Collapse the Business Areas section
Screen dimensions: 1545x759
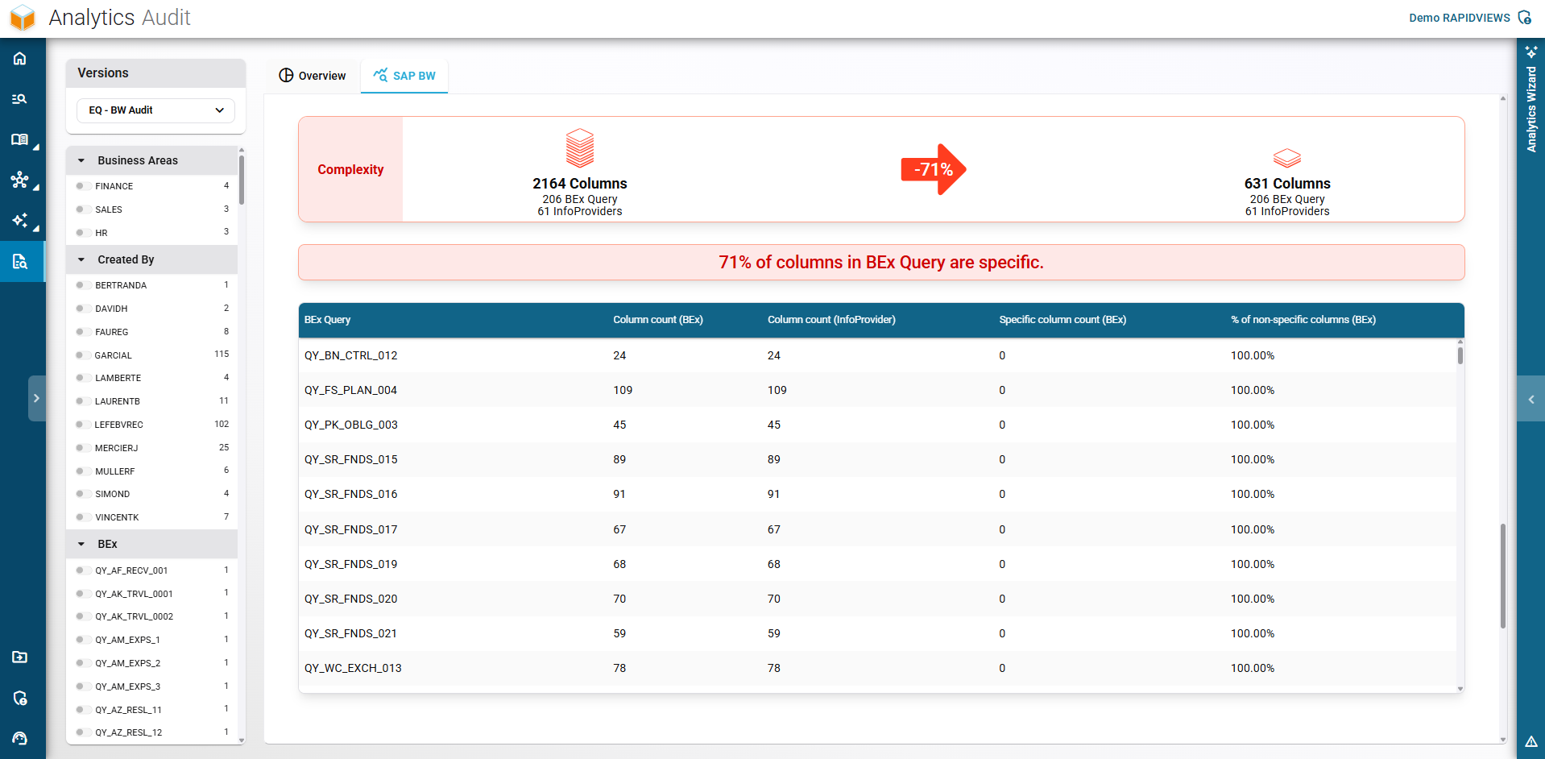click(x=81, y=160)
